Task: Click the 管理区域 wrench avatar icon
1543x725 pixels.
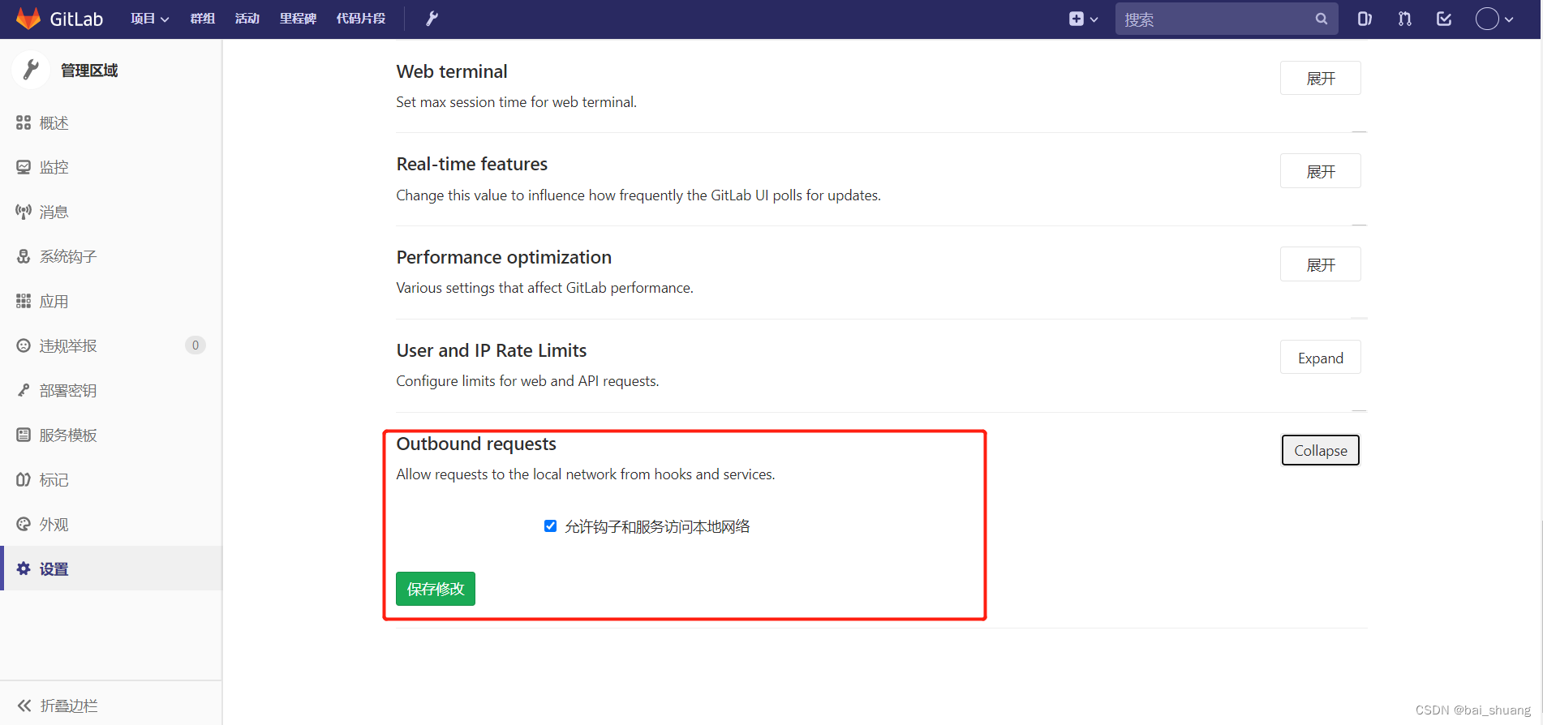Action: (31, 70)
